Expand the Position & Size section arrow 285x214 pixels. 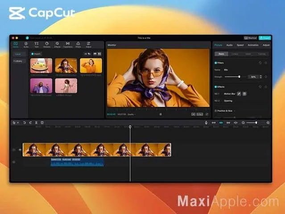[235, 111]
